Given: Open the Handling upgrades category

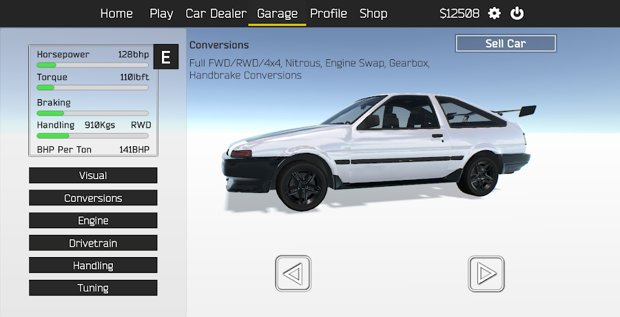Looking at the screenshot, I should coord(93,265).
